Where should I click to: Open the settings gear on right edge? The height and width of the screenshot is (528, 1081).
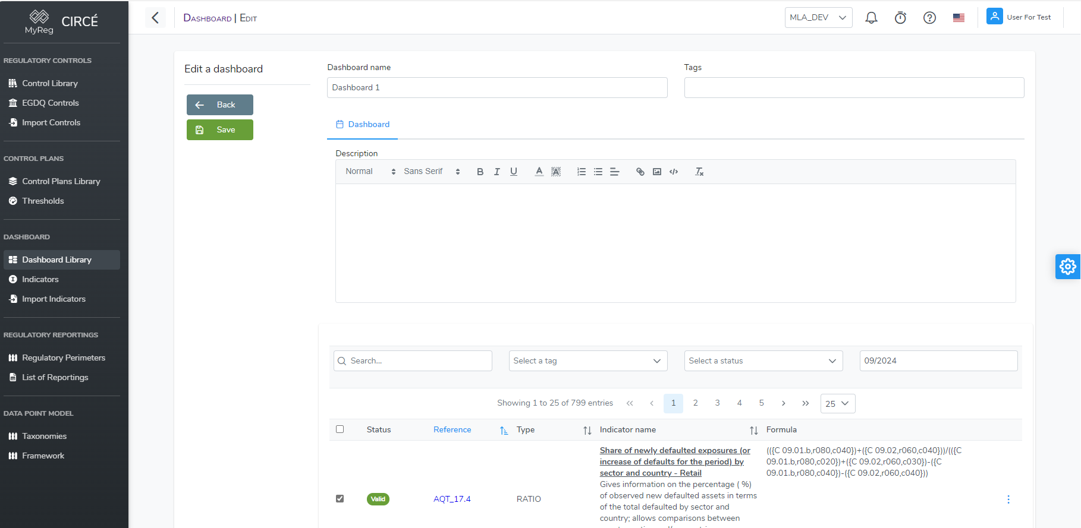(x=1068, y=267)
